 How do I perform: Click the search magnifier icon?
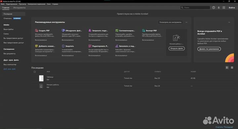tap(182, 8)
